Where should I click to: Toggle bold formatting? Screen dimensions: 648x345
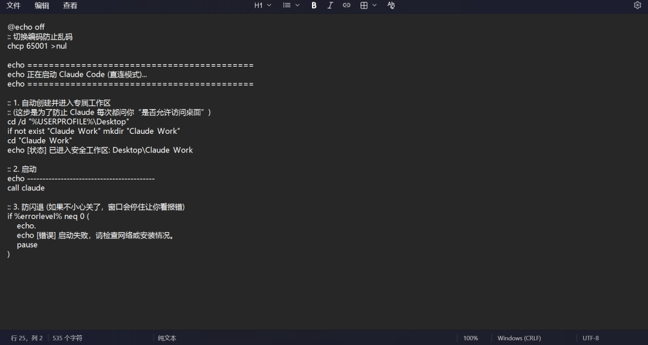point(314,5)
